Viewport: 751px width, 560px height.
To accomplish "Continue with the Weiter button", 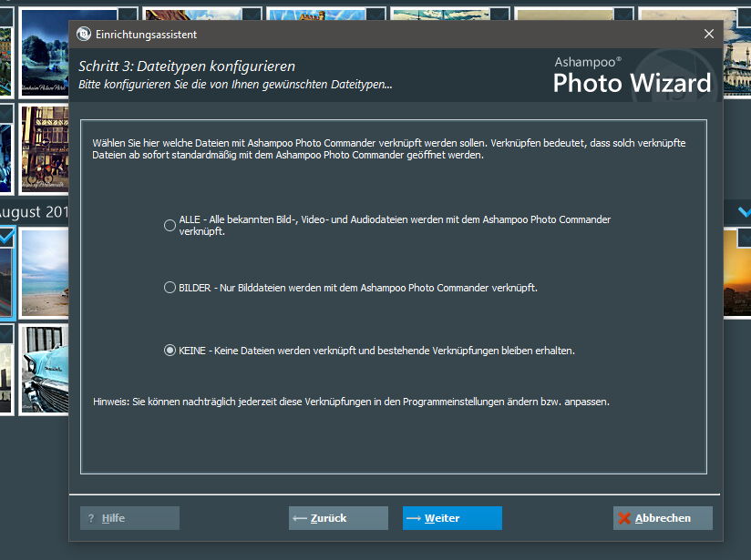I will (452, 518).
